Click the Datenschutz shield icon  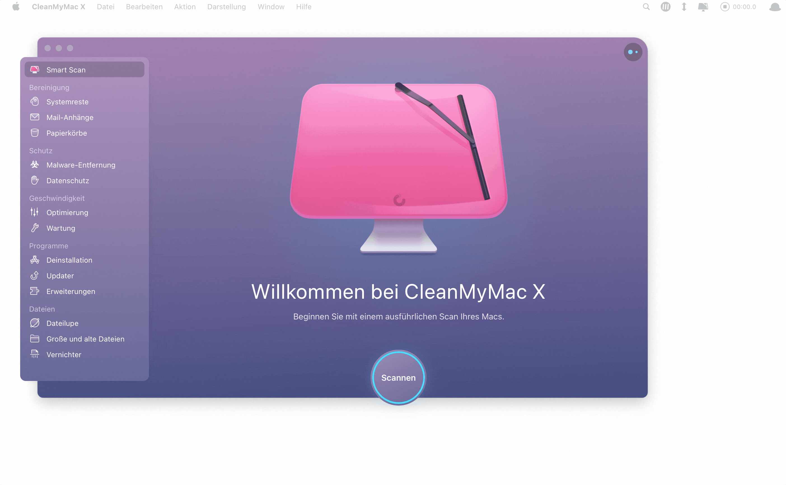point(35,180)
